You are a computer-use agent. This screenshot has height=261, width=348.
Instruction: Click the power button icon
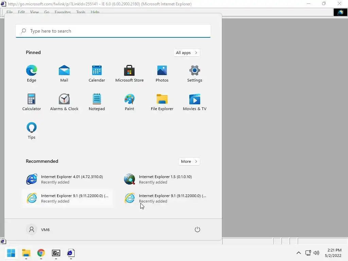point(197,229)
